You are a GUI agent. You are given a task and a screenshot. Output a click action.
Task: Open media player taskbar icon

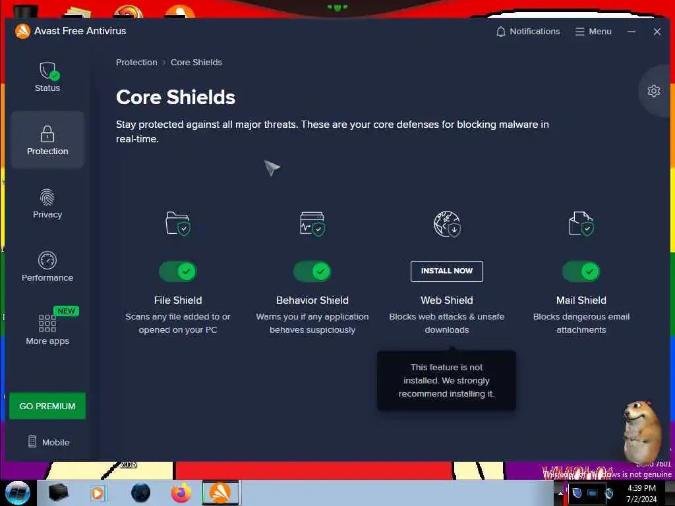coord(98,493)
